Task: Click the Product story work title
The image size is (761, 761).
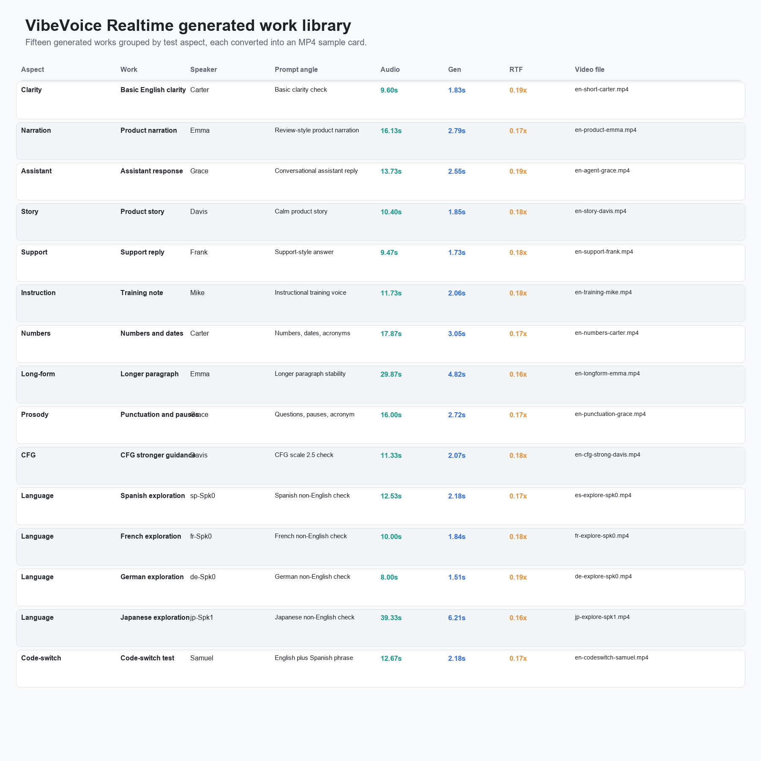Action: [x=142, y=212]
